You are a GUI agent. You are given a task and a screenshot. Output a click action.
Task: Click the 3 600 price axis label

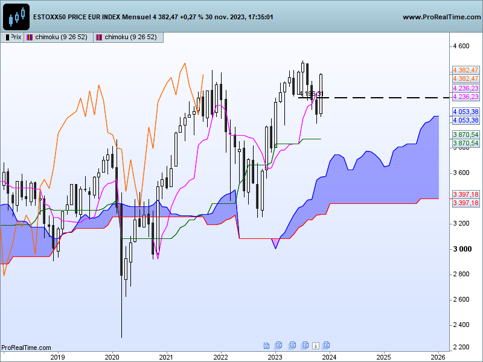[x=461, y=173]
